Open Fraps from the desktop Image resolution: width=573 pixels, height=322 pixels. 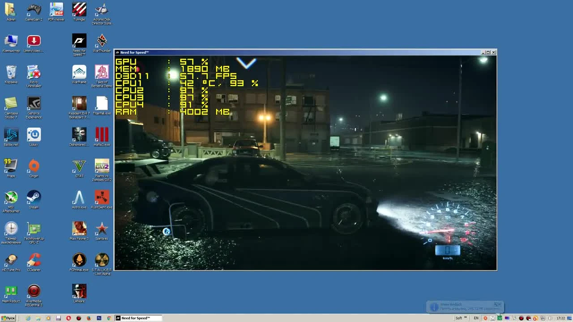click(11, 165)
